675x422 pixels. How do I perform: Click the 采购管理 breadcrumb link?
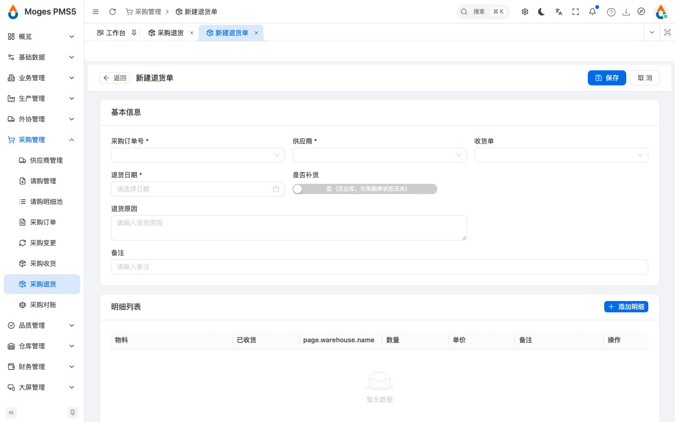coord(143,12)
